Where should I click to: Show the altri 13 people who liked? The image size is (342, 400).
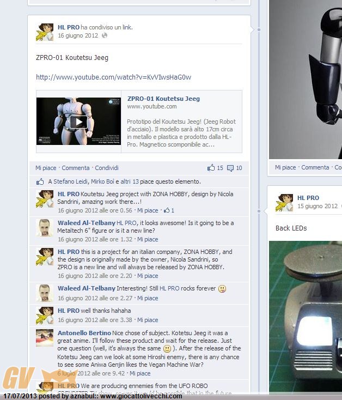(130, 181)
